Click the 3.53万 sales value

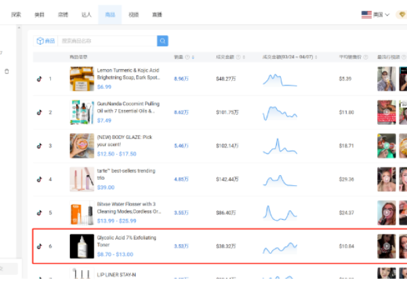[181, 246]
